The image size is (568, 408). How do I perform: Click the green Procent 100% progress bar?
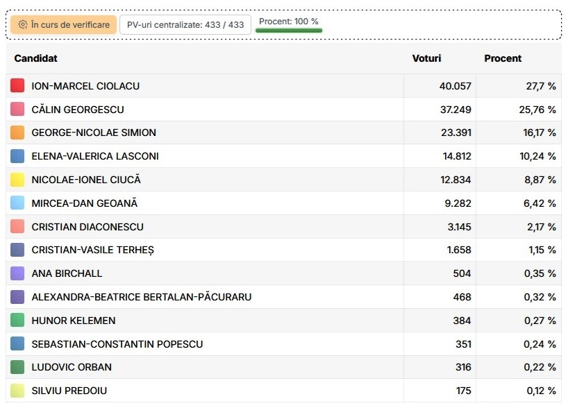point(289,31)
